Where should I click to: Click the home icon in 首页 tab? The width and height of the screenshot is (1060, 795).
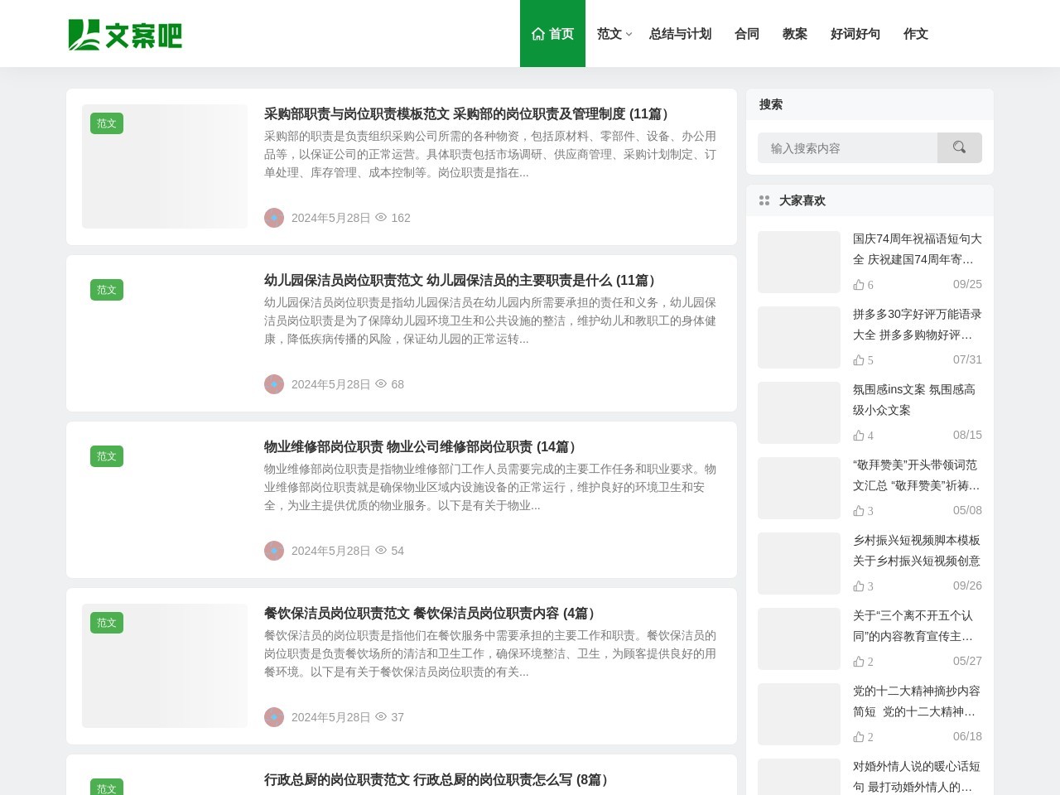(x=538, y=34)
